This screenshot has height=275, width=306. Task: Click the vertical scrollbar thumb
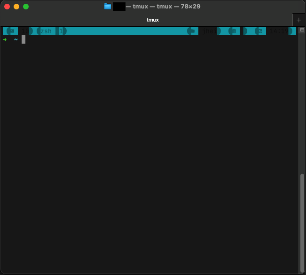click(x=302, y=221)
